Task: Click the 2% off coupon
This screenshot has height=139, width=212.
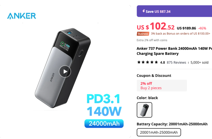Action: (162, 86)
